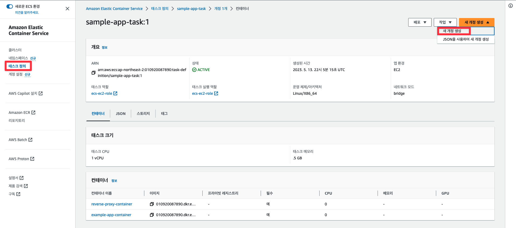Open the sample-app-task breadcrumb link

coord(191,9)
